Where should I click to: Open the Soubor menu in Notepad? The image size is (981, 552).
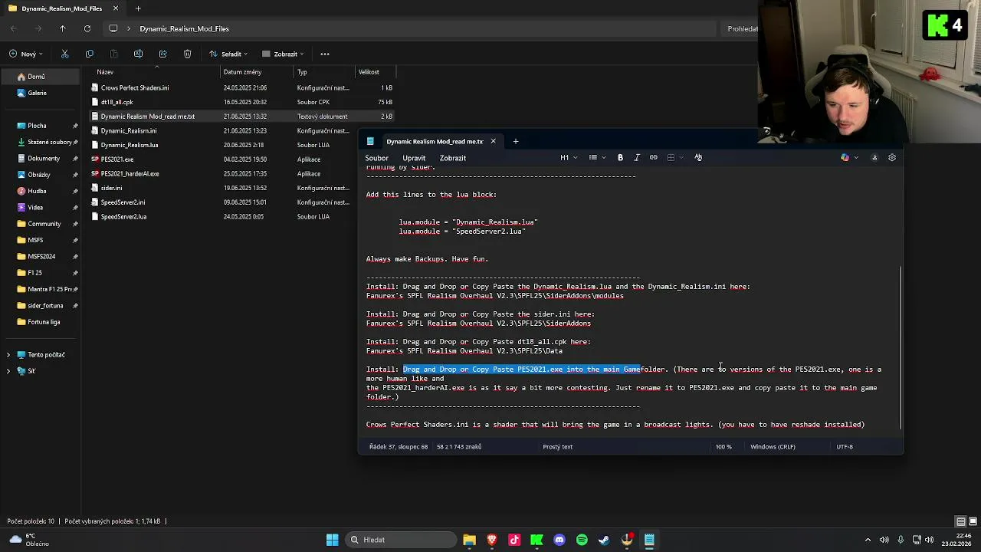376,158
